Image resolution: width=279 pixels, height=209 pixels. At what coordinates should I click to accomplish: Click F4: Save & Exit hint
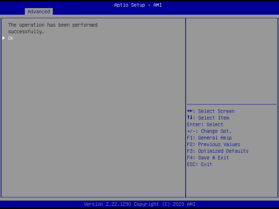point(208,158)
